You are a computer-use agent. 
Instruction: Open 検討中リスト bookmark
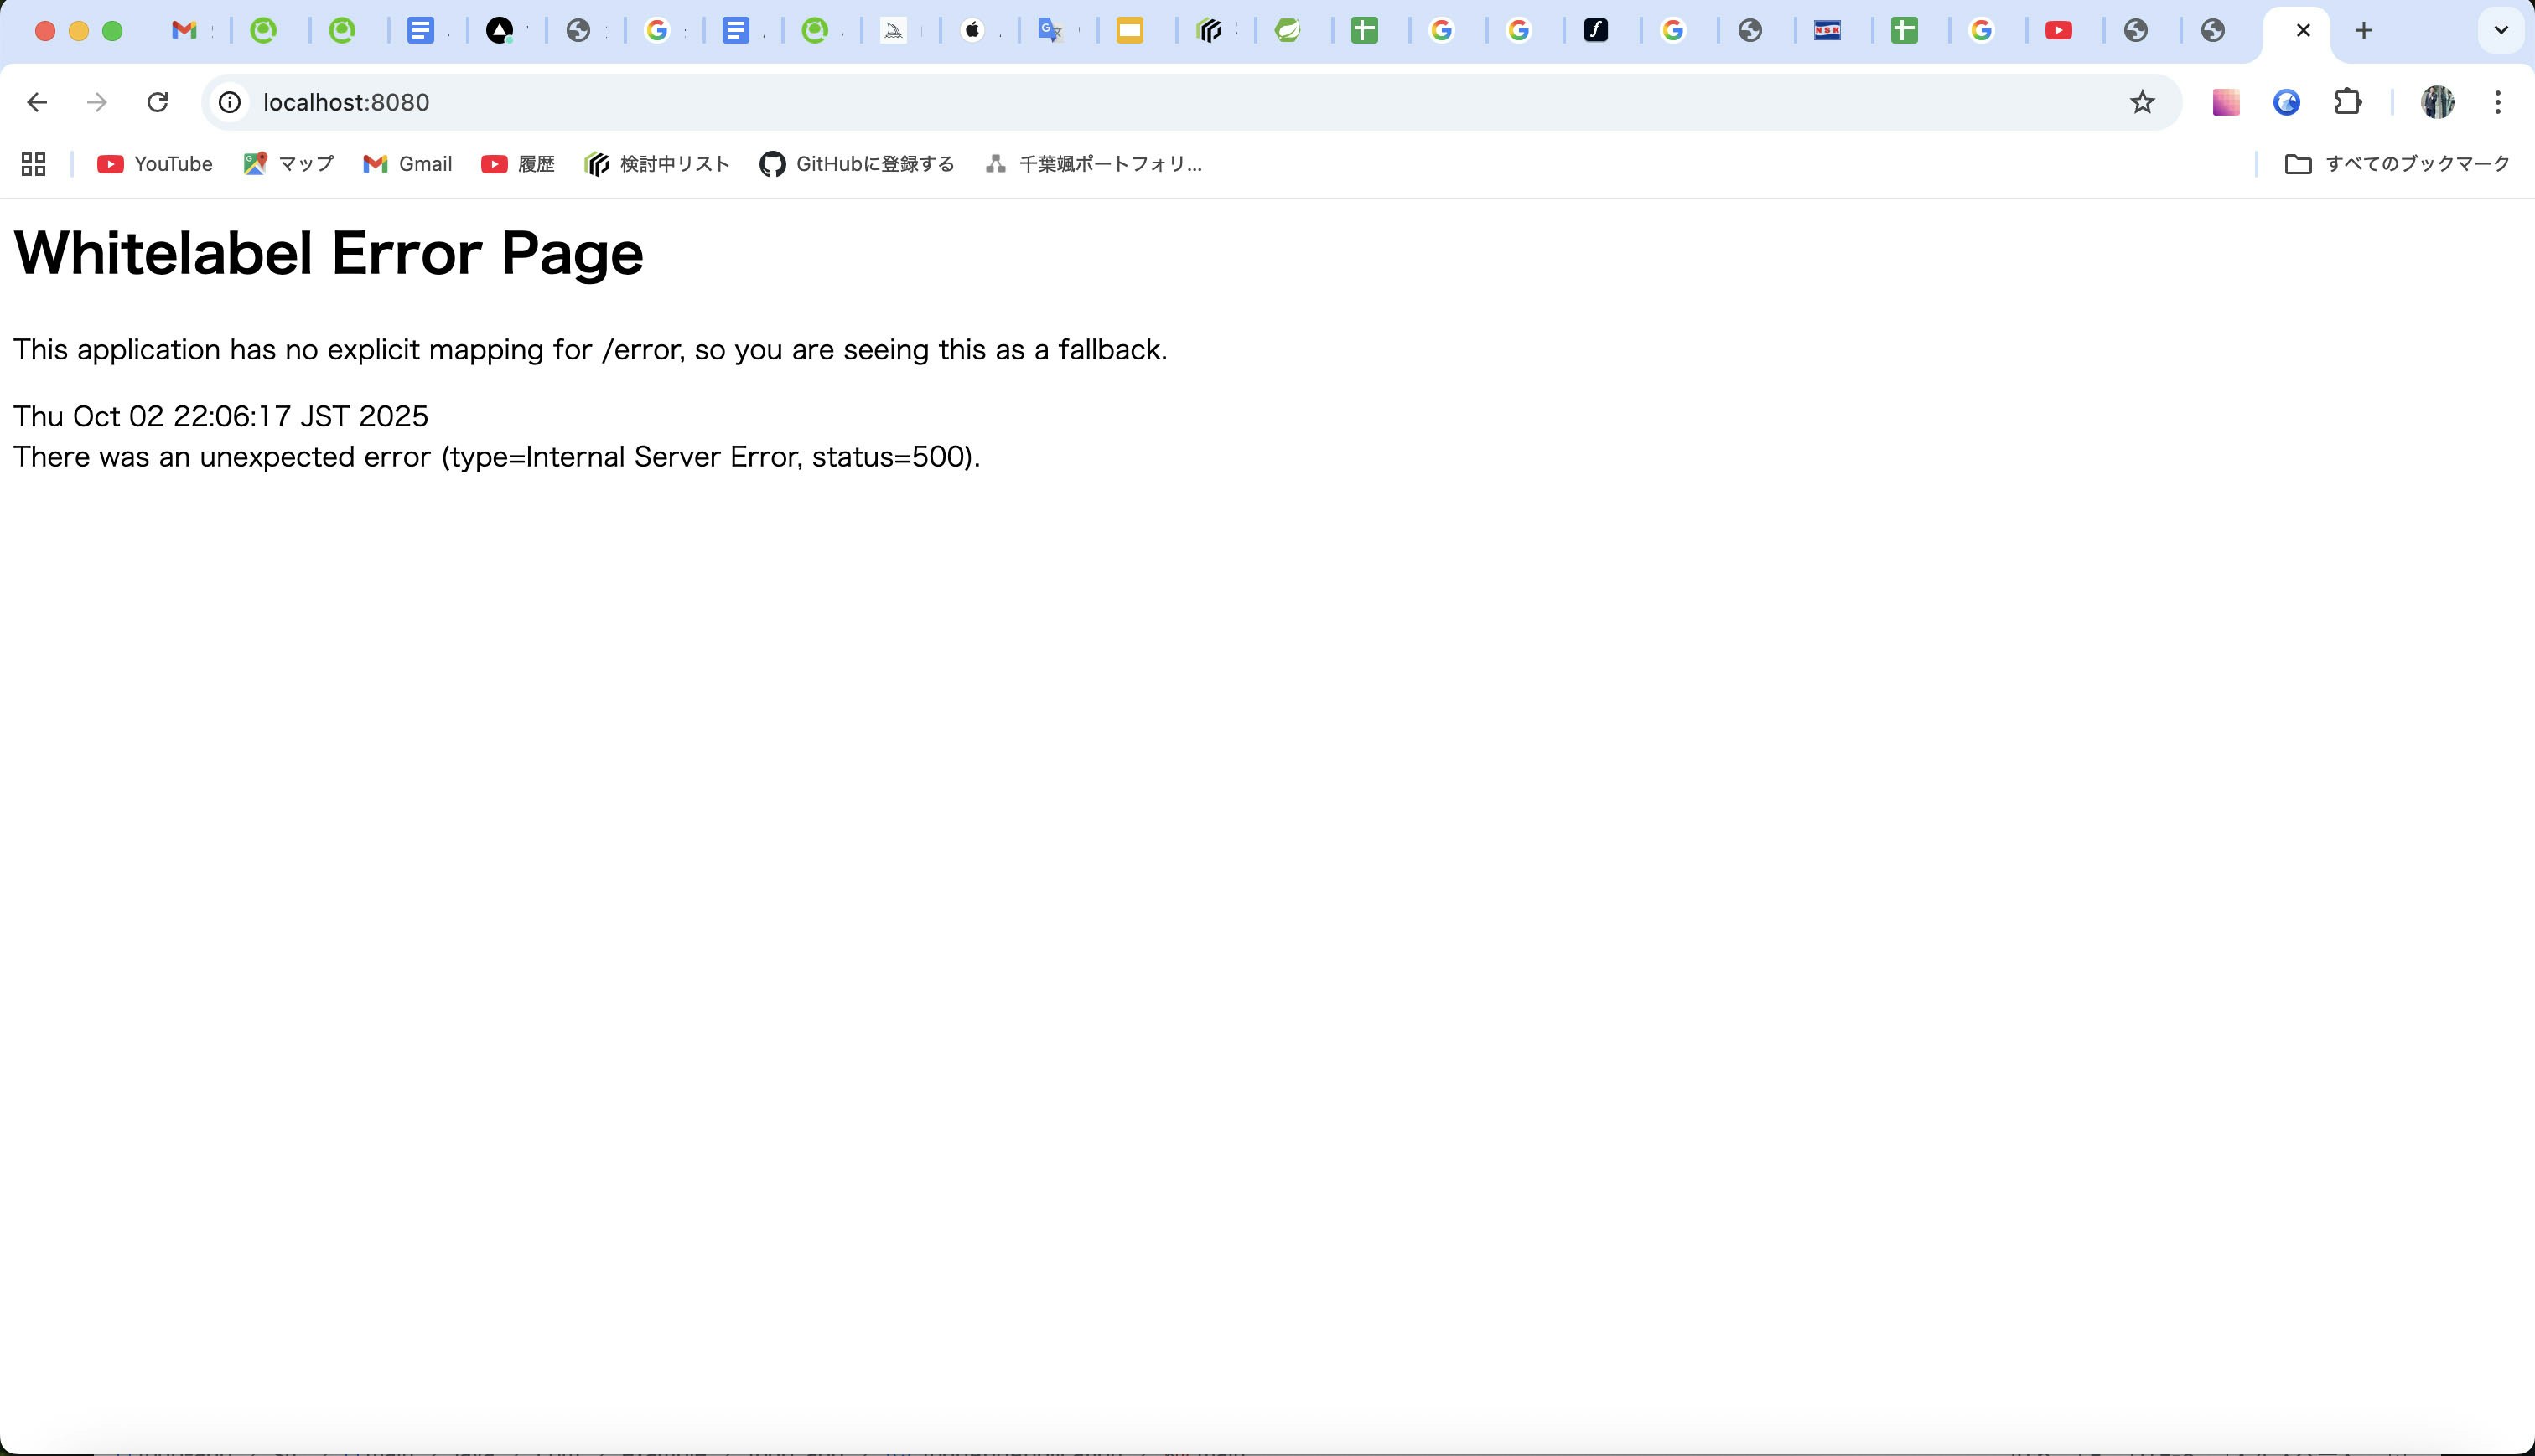[x=657, y=164]
